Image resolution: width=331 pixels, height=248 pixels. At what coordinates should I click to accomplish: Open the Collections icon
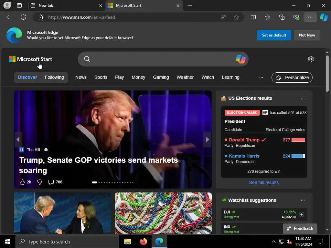282,17
